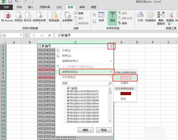Switch to the 公式 ribbon tab
The height and width of the screenshot is (140, 178).
(59, 7)
